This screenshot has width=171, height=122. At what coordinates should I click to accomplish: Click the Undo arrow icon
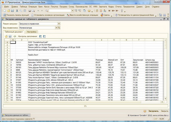[x=38, y=11]
